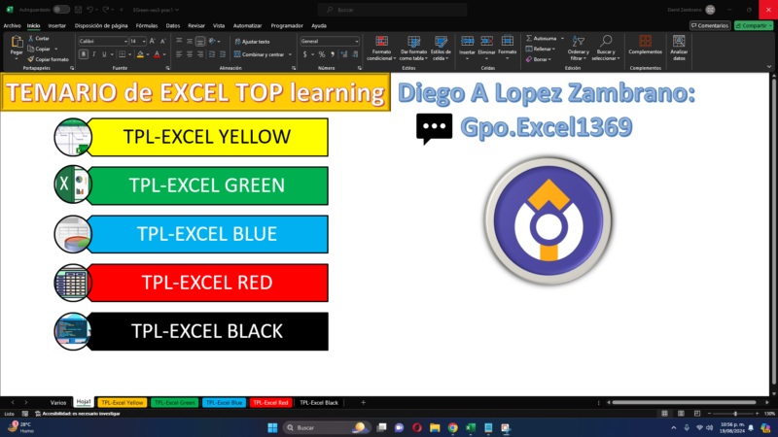This screenshot has height=437, width=778.
Task: Click the TPL-EXCEL BLACK button
Action: click(207, 331)
